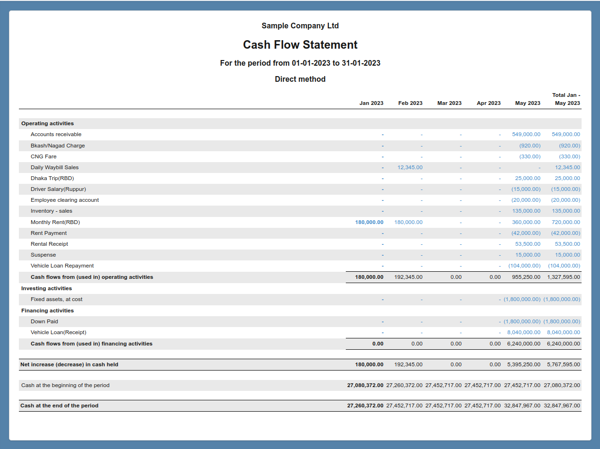Select the Operating activities section header
Image resolution: width=600 pixels, height=449 pixels.
47,123
